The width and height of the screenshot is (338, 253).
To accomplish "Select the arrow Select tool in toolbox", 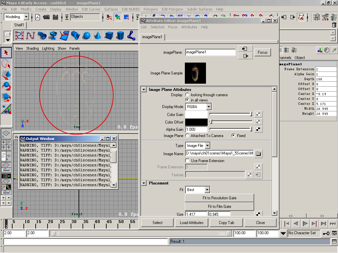I will click(6, 53).
